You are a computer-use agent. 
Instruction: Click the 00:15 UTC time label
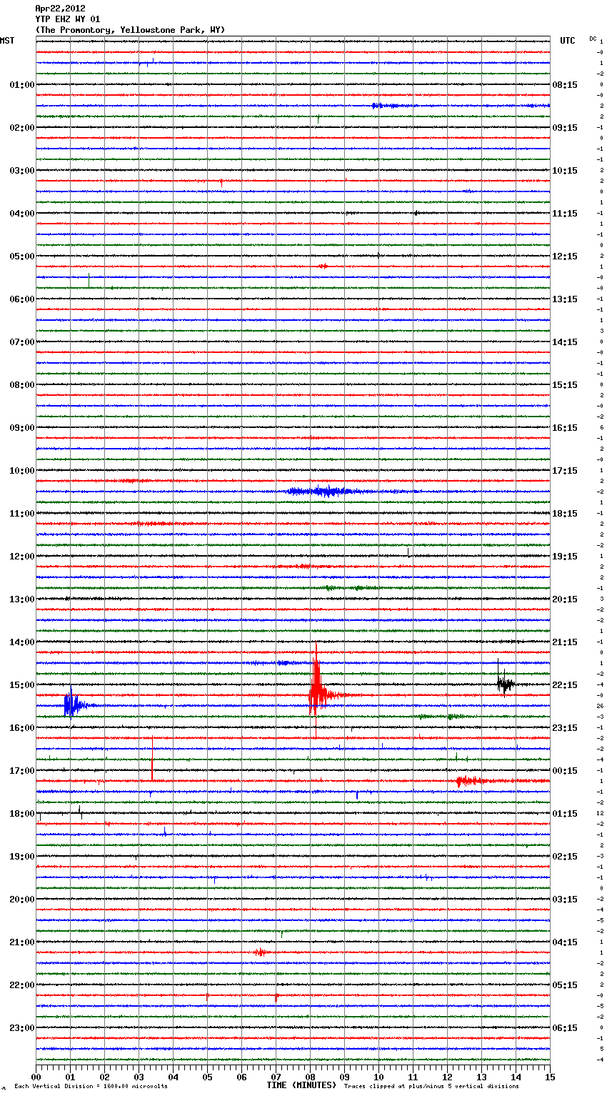point(565,771)
